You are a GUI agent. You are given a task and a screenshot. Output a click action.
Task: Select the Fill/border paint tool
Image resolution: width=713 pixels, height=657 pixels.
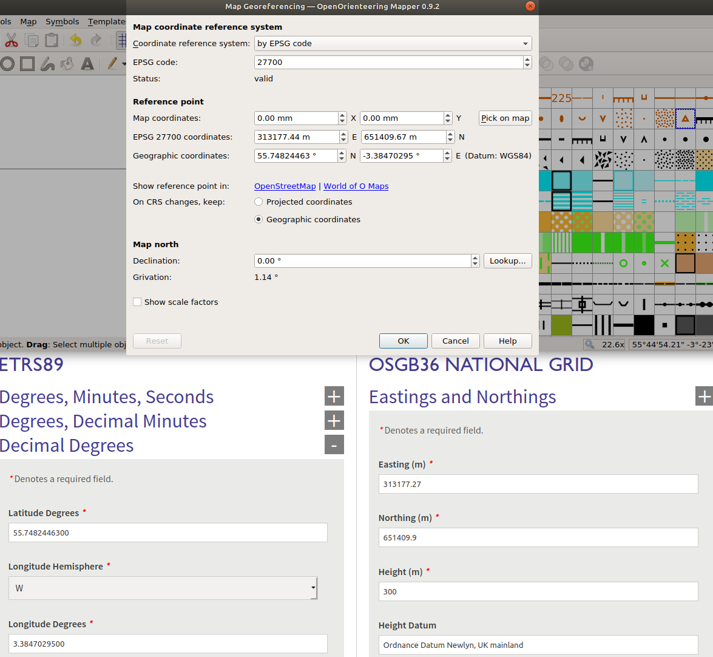pos(67,63)
